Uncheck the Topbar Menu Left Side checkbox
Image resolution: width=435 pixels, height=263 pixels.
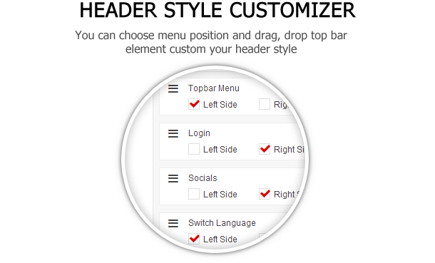[x=194, y=104]
